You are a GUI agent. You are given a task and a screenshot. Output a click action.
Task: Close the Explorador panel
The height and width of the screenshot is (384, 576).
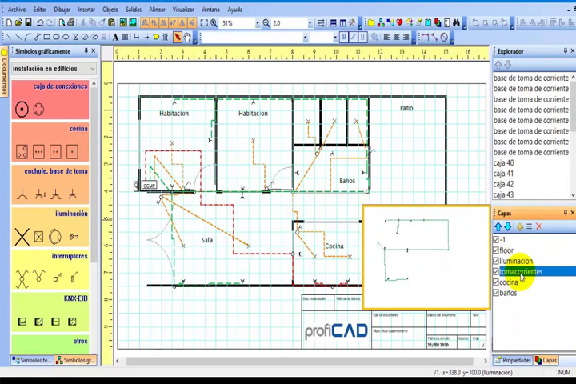pos(572,51)
